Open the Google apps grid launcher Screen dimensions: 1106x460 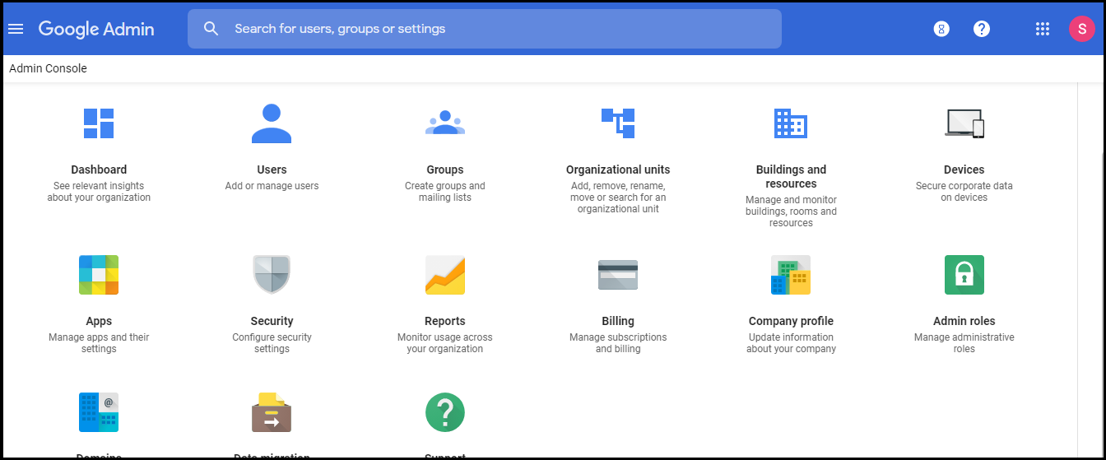click(x=1043, y=29)
